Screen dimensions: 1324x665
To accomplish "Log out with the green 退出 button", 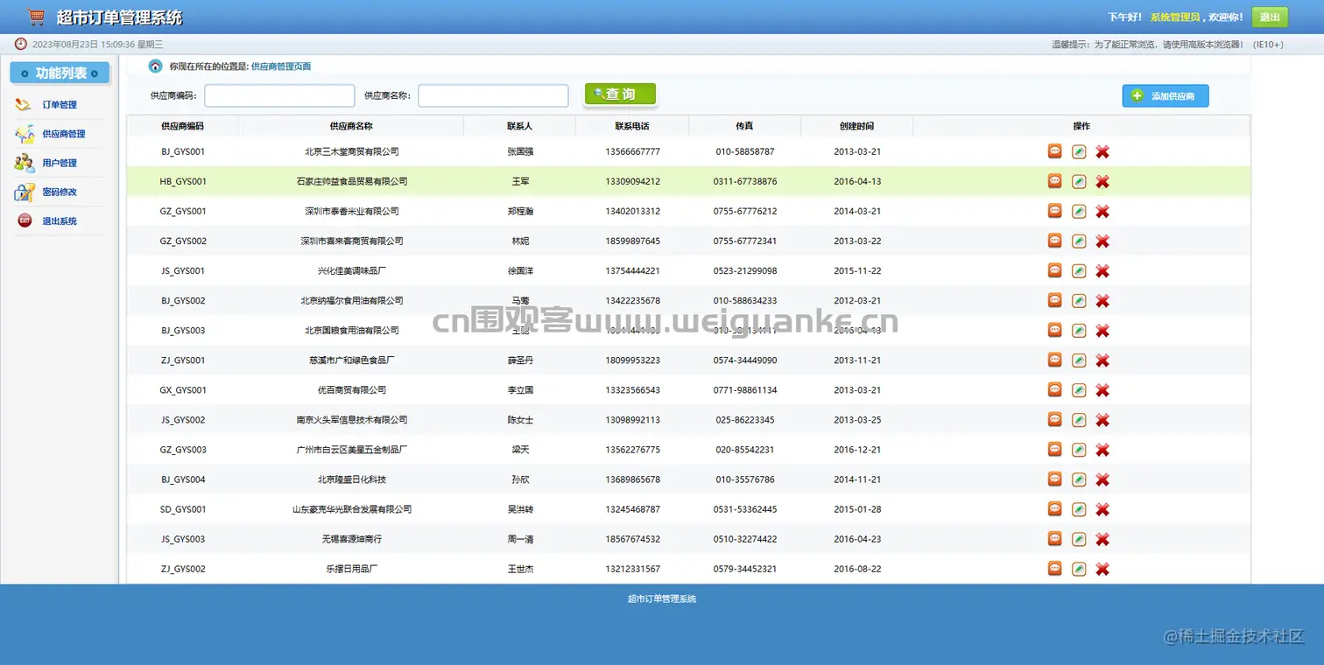I will [x=1270, y=17].
